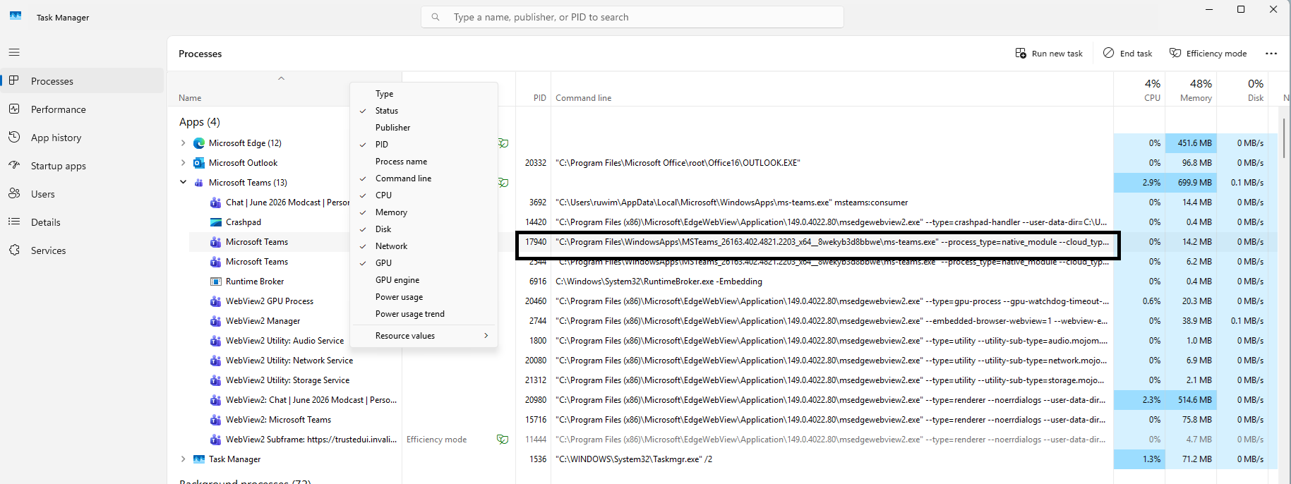Enable the Publisher column in menu

click(x=424, y=128)
